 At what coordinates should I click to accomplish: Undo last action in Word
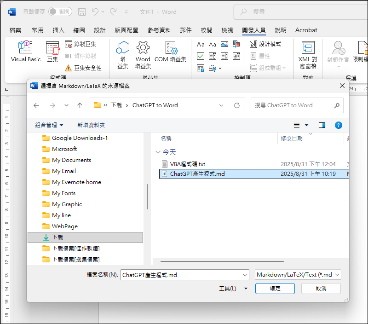click(95, 12)
